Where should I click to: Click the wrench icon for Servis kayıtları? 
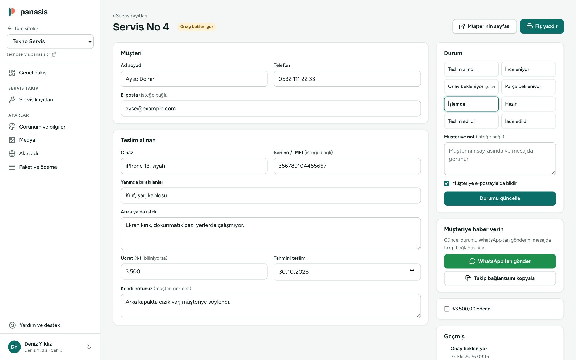(x=12, y=100)
